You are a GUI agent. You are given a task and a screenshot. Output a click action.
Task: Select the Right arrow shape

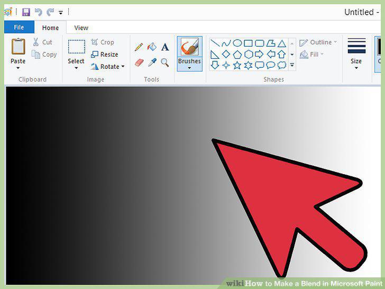(x=259, y=55)
